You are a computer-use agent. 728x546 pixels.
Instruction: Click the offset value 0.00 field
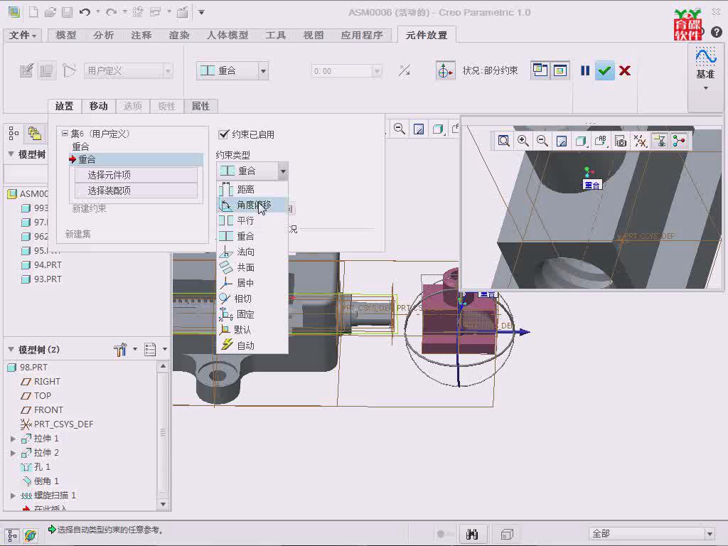tap(342, 71)
